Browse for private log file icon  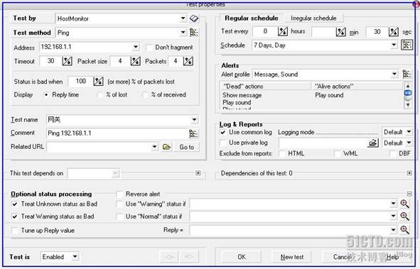pos(372,143)
